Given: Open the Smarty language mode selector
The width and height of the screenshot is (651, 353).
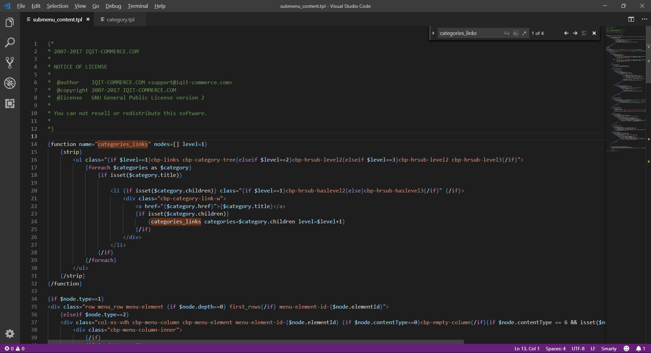Looking at the screenshot, I should [x=609, y=349].
